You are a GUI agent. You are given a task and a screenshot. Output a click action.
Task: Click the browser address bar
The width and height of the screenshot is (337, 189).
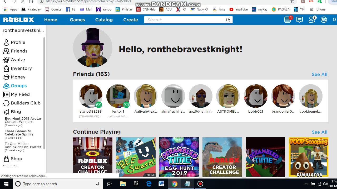tap(163, 1)
